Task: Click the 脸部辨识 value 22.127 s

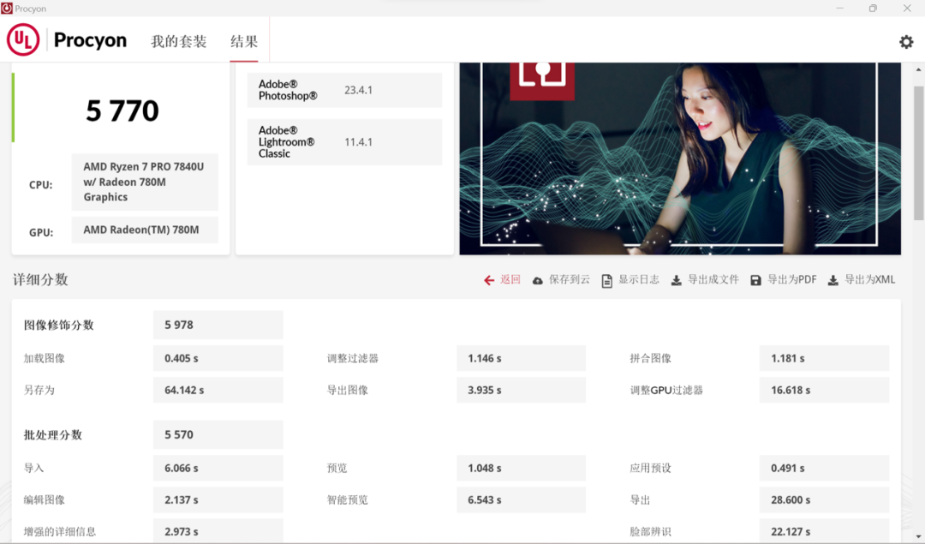Action: [x=824, y=531]
